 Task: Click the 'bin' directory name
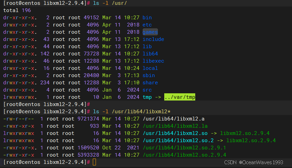click(147, 18)
